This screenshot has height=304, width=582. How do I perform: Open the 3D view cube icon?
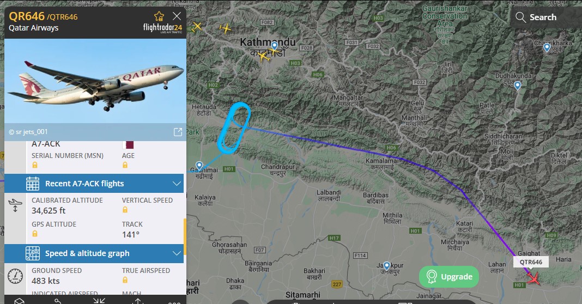pyautogui.click(x=19, y=301)
